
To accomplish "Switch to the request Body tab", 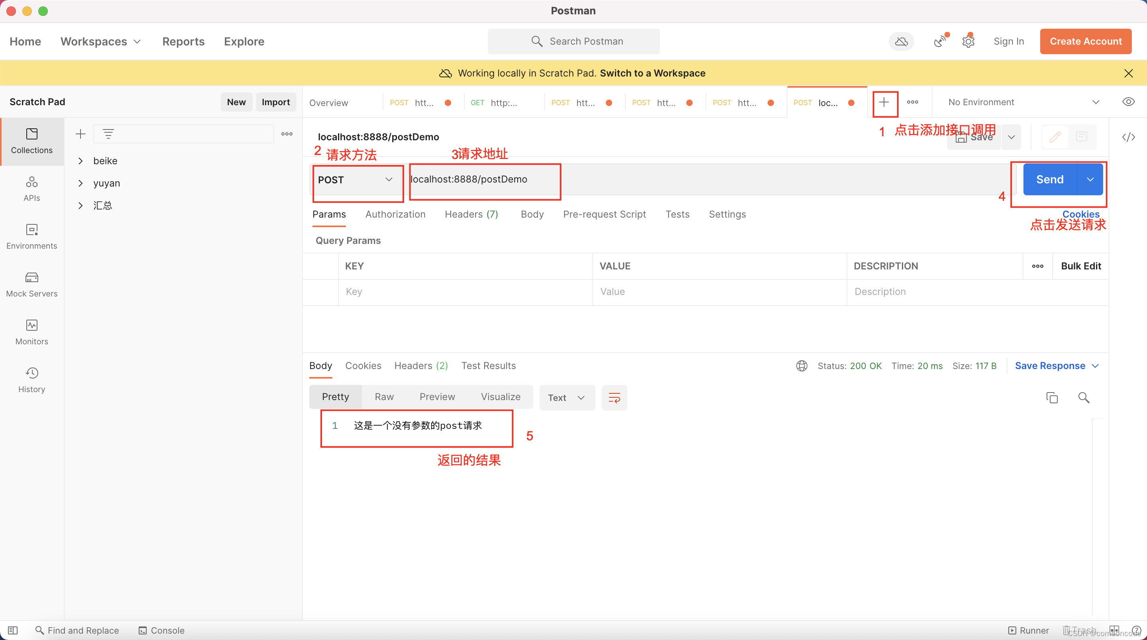I will (x=532, y=214).
